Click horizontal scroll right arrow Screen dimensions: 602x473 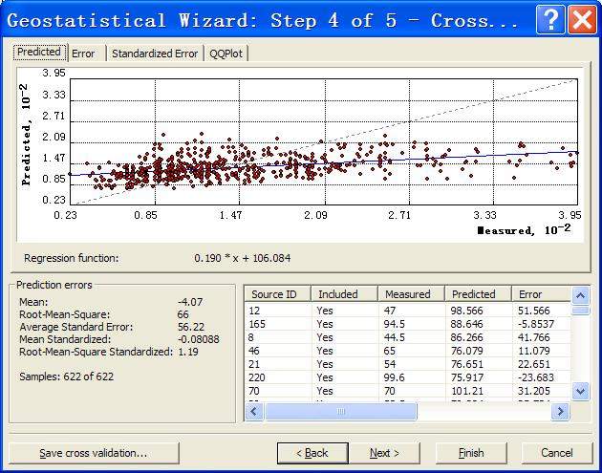point(560,412)
